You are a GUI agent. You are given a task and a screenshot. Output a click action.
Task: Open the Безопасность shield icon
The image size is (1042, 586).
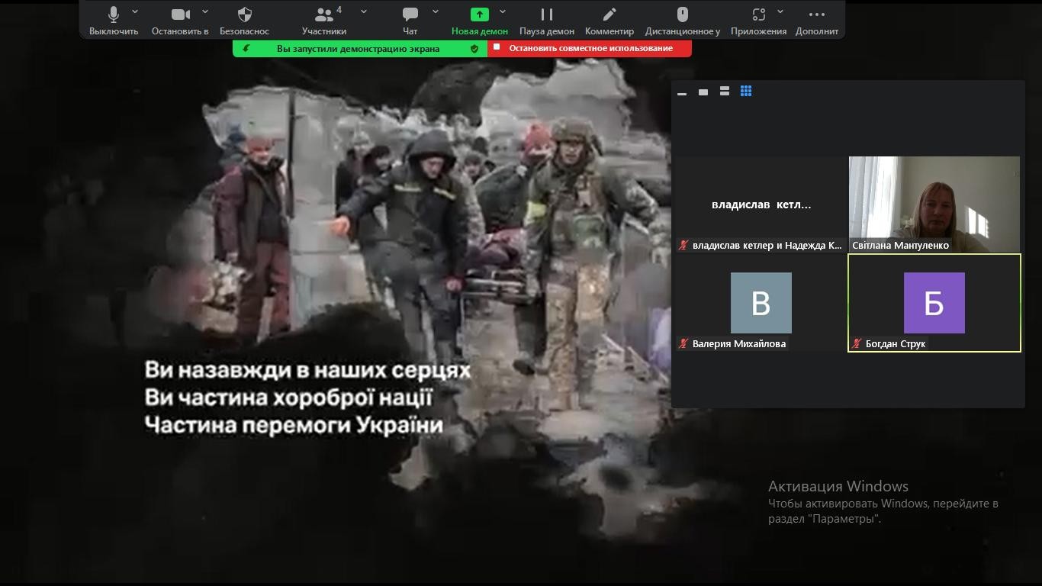point(245,15)
